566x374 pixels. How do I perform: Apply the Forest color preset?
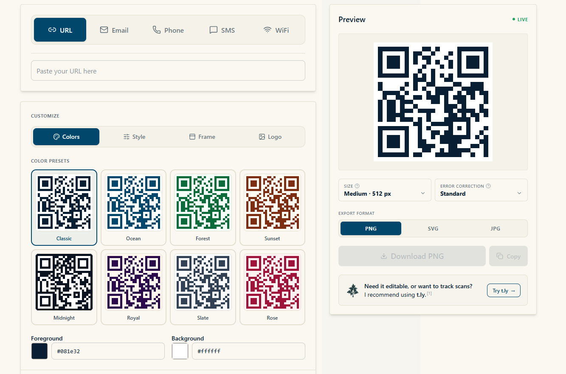click(x=203, y=208)
